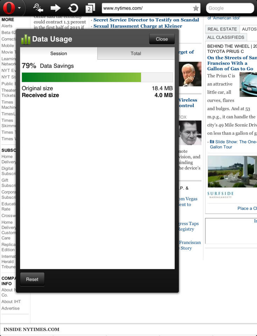The height and width of the screenshot is (336, 257).
Task: Click the photo of white-haired man
Action: click(190, 74)
